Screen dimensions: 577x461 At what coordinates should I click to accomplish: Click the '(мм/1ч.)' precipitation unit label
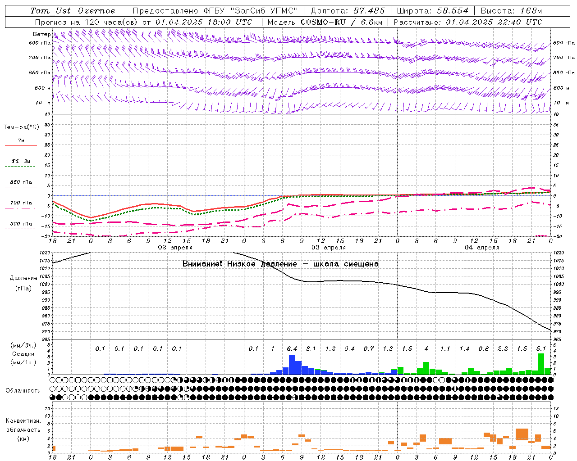pos(23,363)
